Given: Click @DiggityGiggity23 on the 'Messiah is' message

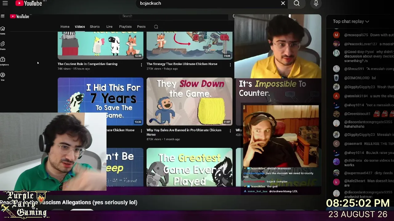Looking at the screenshot, I should click(360, 134).
